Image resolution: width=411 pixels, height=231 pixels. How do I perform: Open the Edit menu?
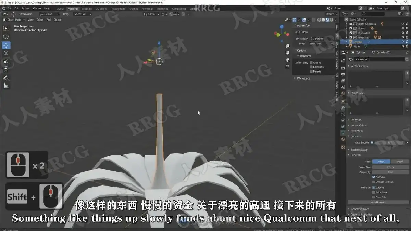(16, 8)
